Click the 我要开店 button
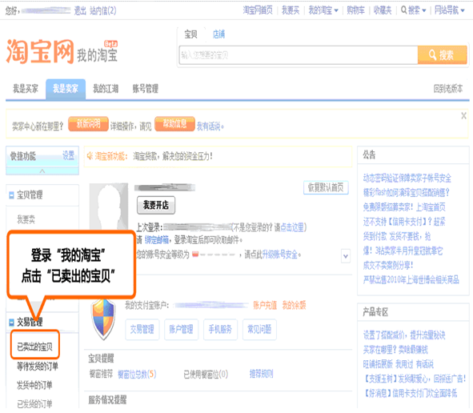 pos(156,205)
